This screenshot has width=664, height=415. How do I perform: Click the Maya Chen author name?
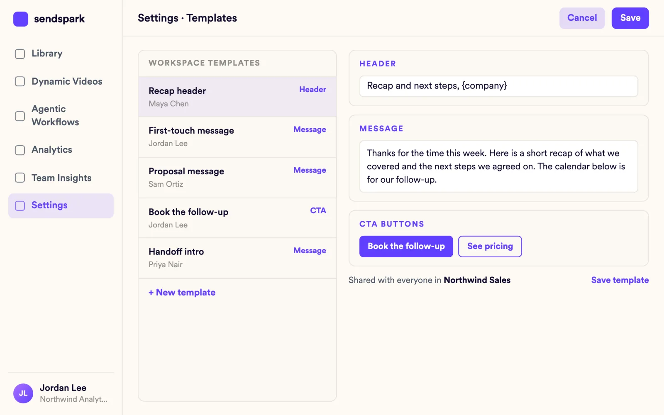coord(168,104)
